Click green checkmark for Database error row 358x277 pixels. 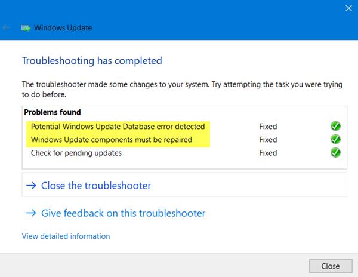tap(335, 126)
